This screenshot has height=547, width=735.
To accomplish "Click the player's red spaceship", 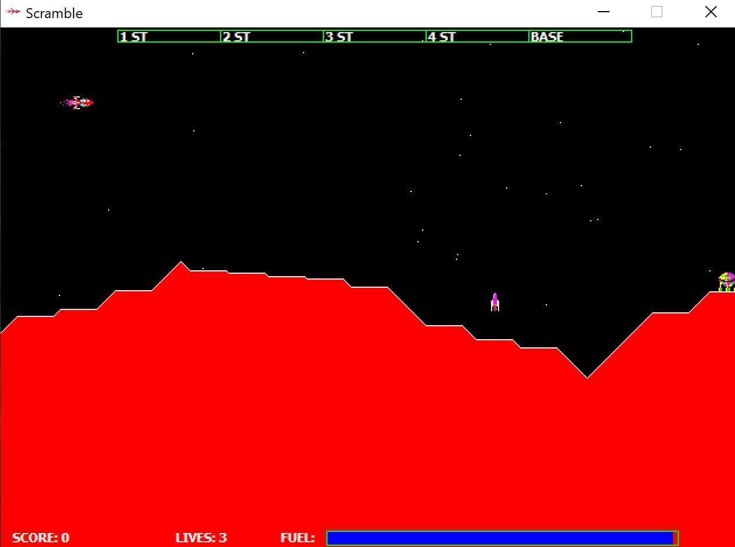I will point(77,103).
